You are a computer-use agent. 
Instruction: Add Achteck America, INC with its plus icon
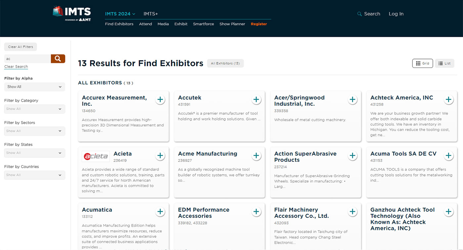(x=448, y=99)
